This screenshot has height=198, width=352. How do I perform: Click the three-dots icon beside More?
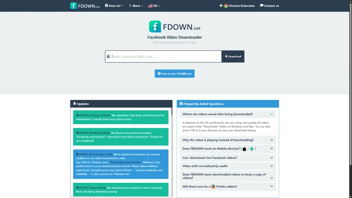[130, 5]
